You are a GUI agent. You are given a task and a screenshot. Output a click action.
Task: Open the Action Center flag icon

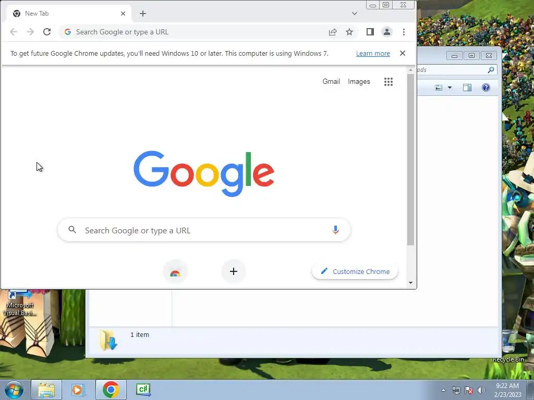tap(469, 390)
